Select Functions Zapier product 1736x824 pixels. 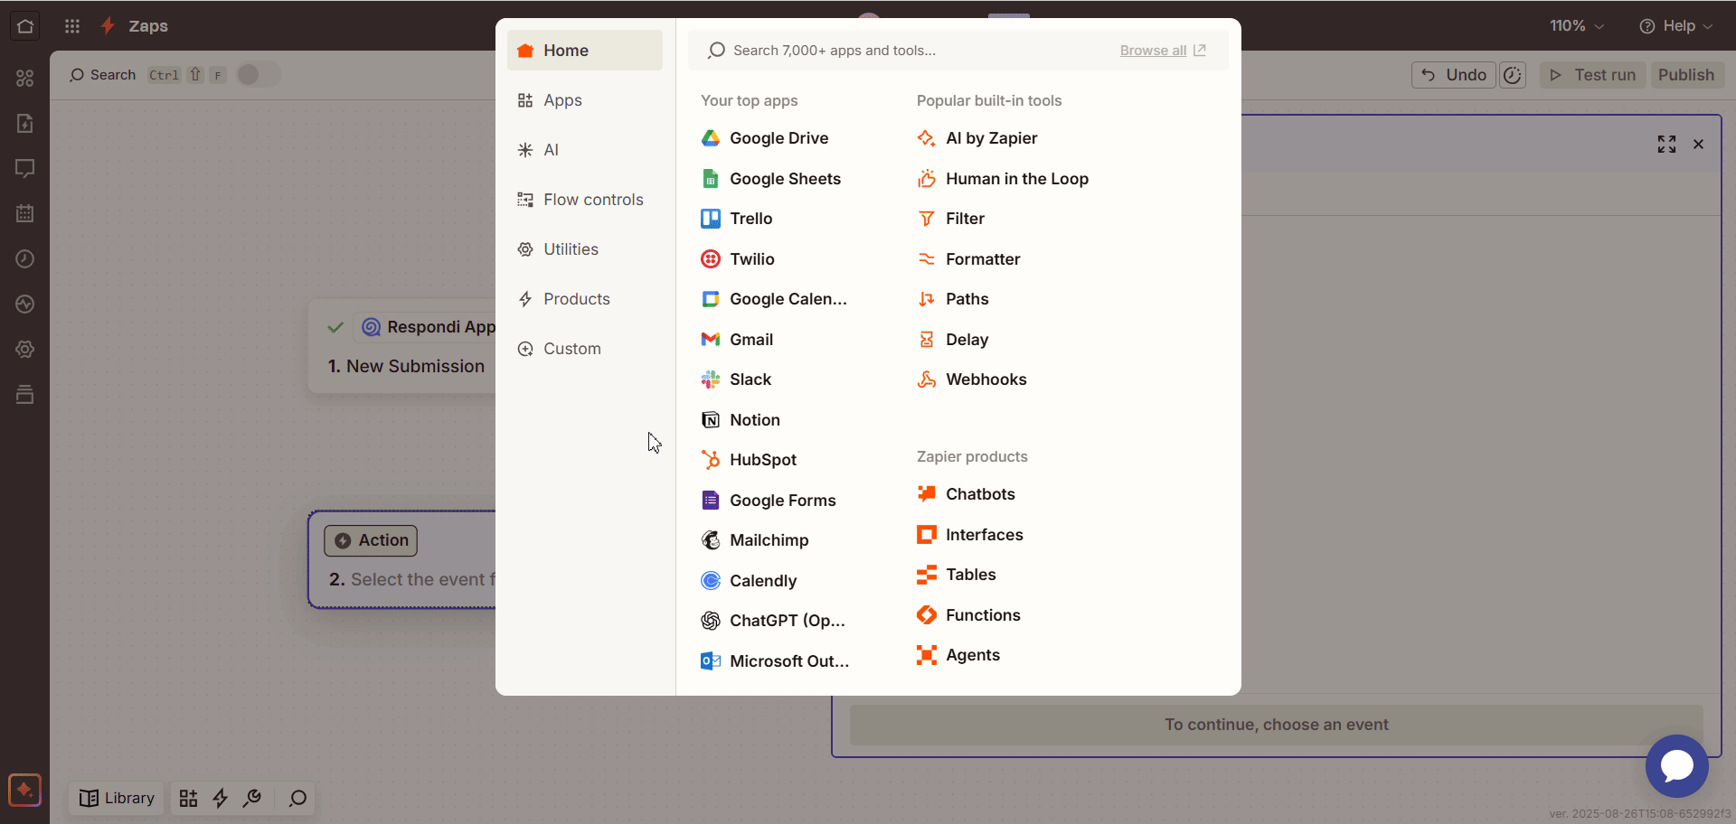(x=968, y=615)
